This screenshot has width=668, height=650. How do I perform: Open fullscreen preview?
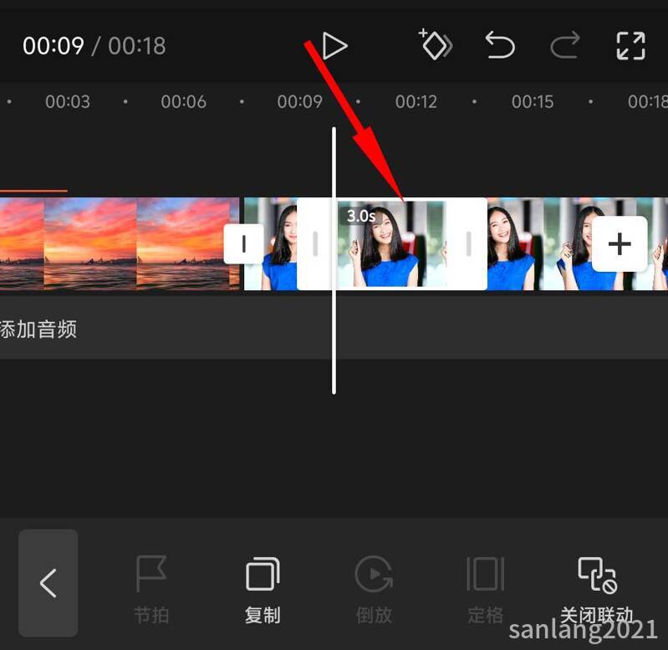tap(631, 46)
